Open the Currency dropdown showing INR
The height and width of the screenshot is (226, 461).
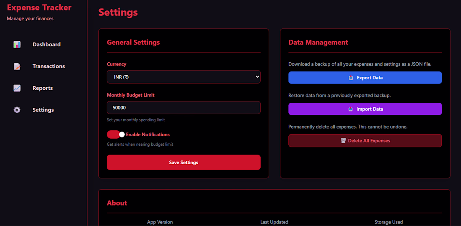point(184,77)
